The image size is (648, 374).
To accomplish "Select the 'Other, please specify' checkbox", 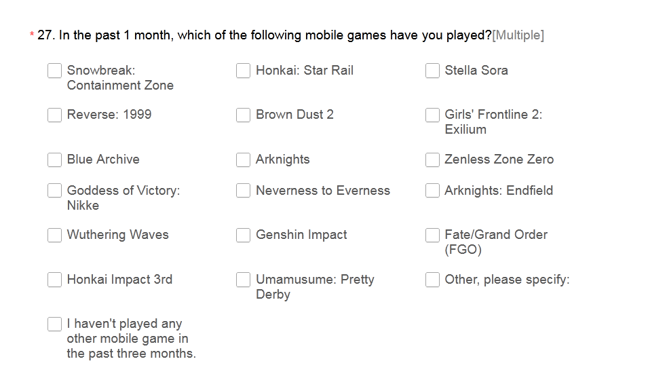I will [x=432, y=280].
